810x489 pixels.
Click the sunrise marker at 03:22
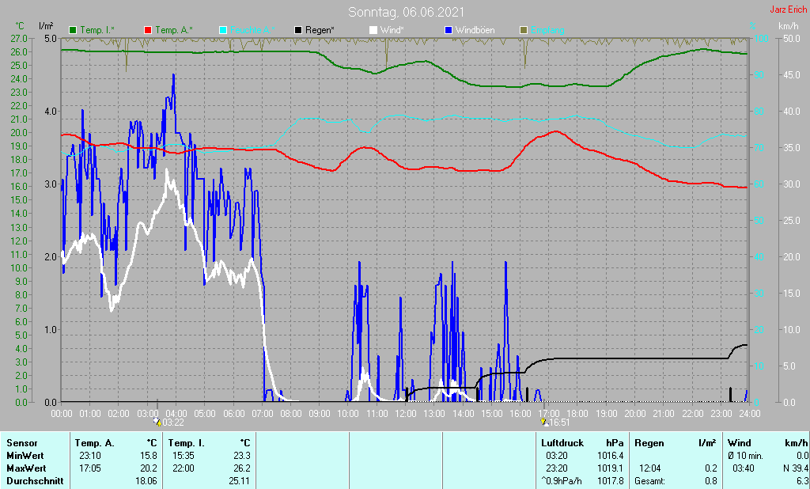click(157, 423)
